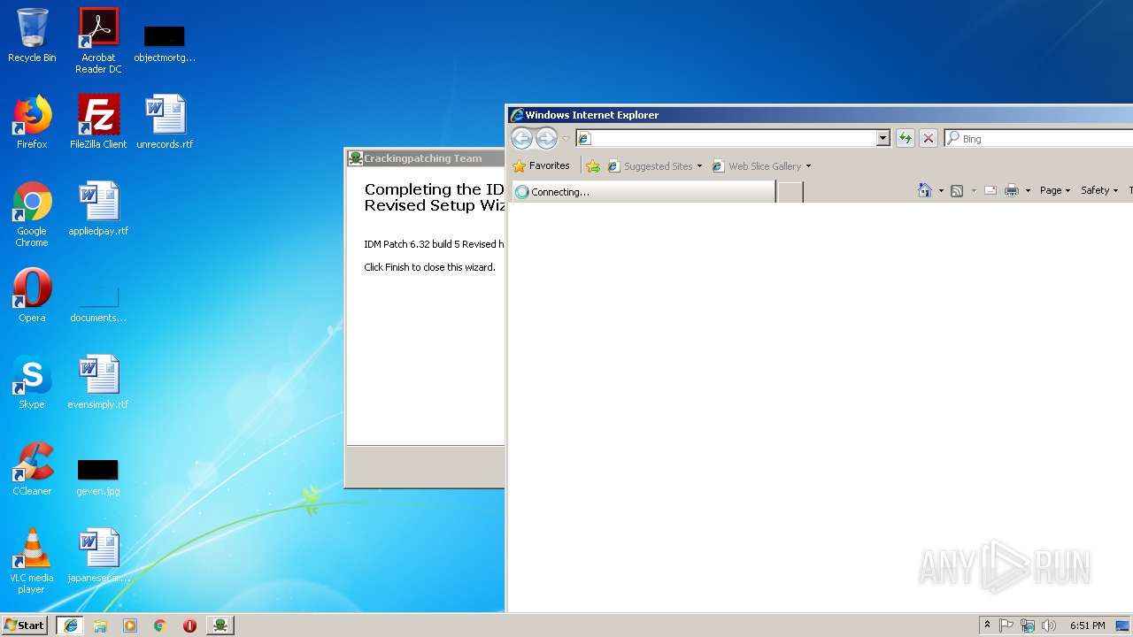Click the IE Home icon
The image size is (1133, 637).
[925, 190]
